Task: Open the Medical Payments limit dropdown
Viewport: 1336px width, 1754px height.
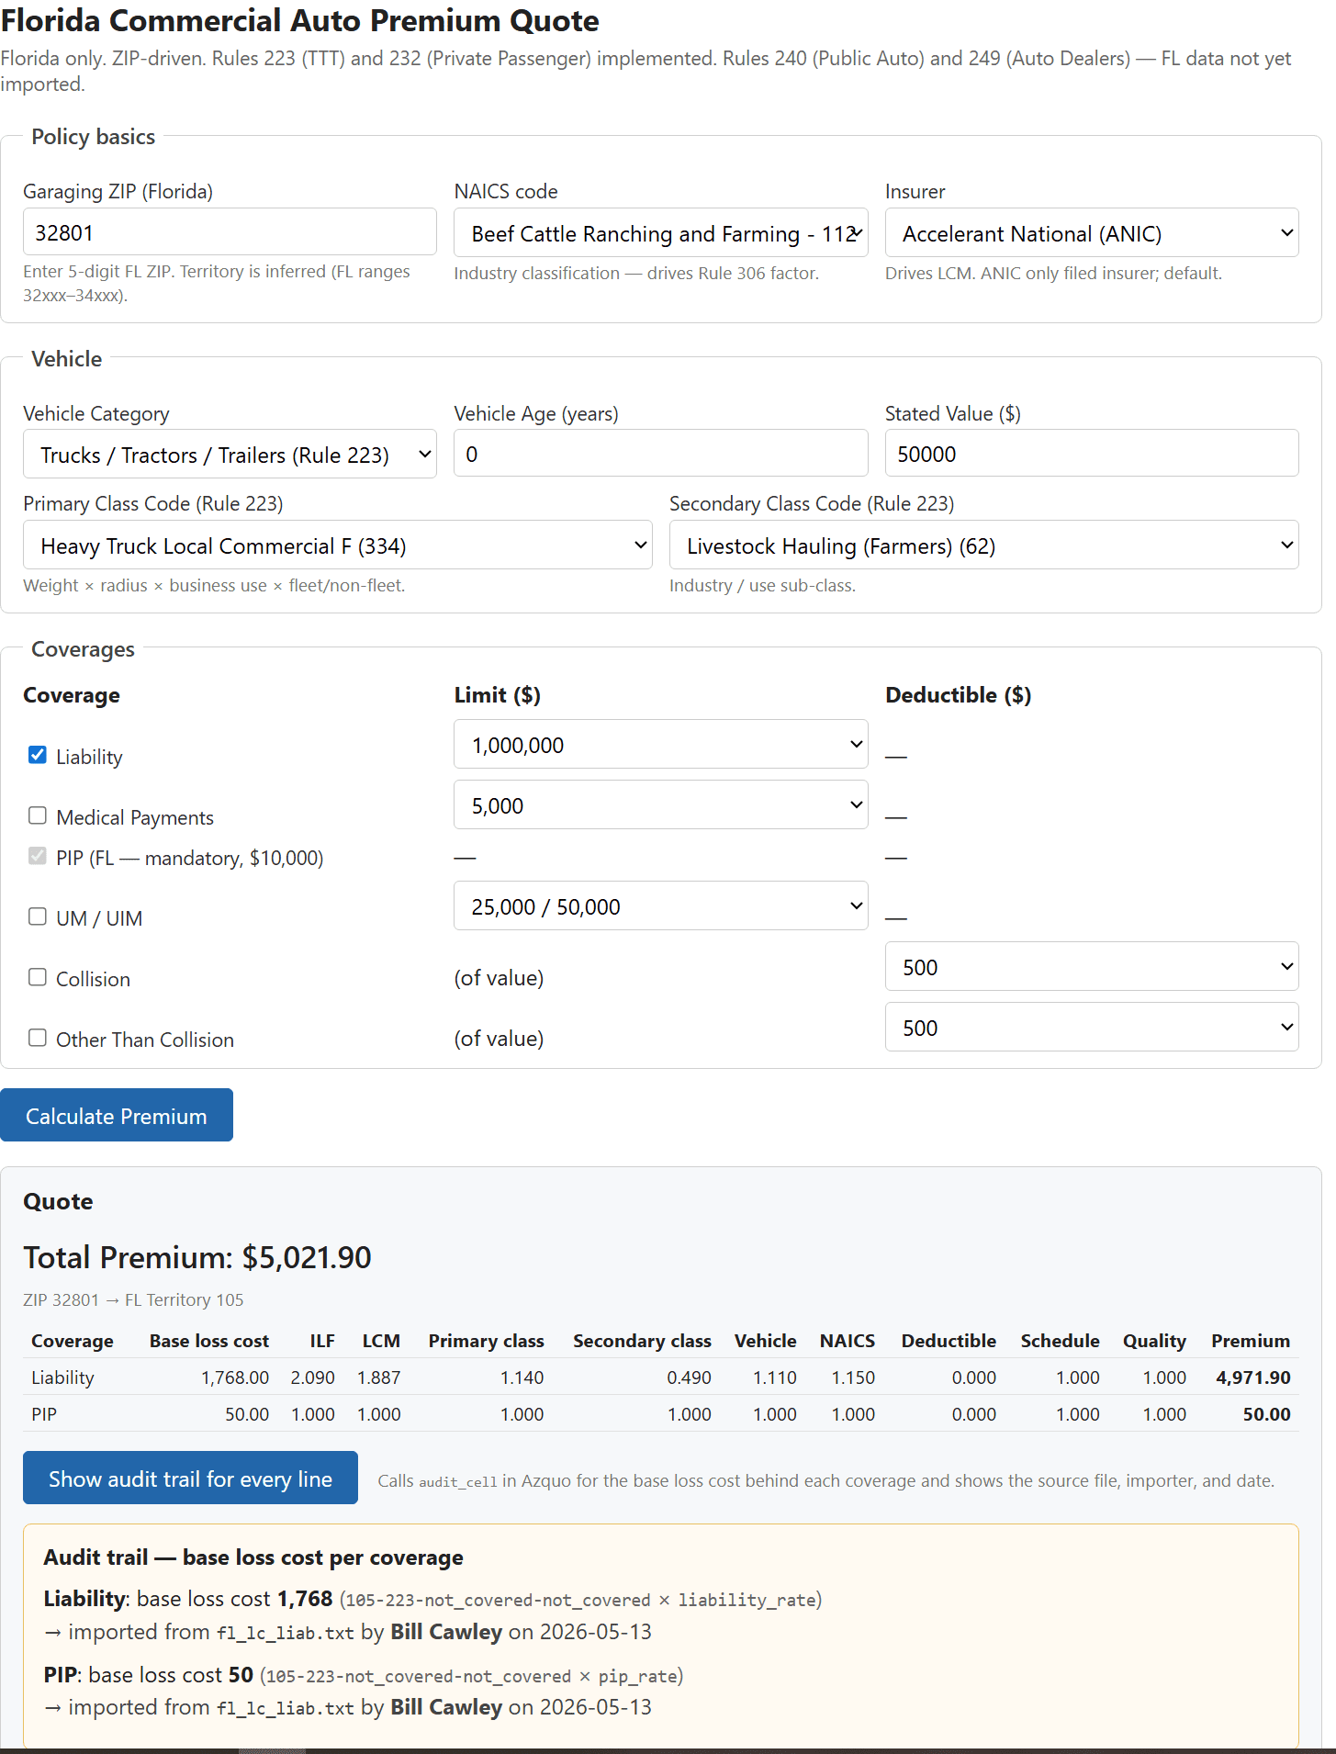Action: [661, 805]
